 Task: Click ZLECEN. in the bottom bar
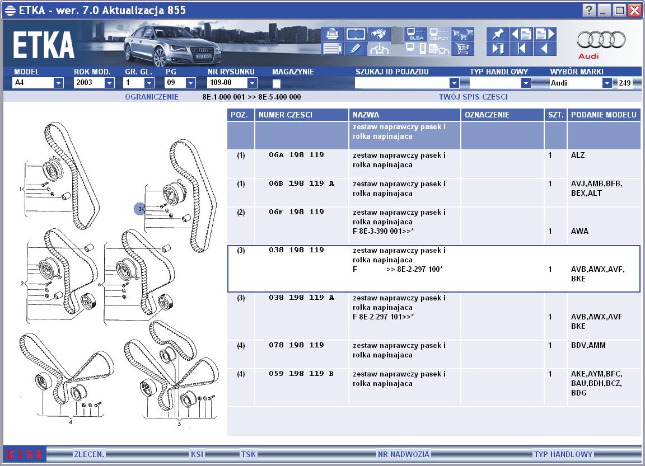[89, 454]
